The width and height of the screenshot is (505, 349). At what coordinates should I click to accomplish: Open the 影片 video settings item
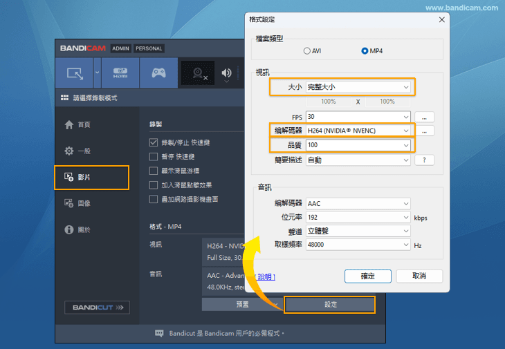coord(92,177)
